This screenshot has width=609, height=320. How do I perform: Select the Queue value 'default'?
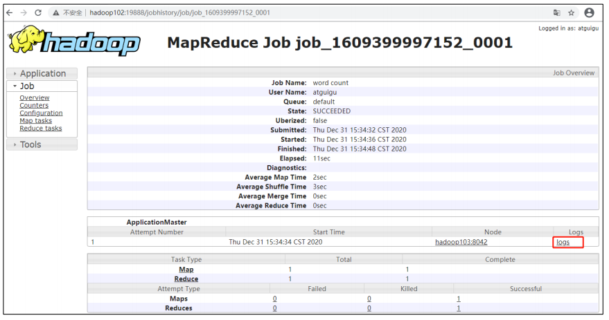click(x=324, y=102)
